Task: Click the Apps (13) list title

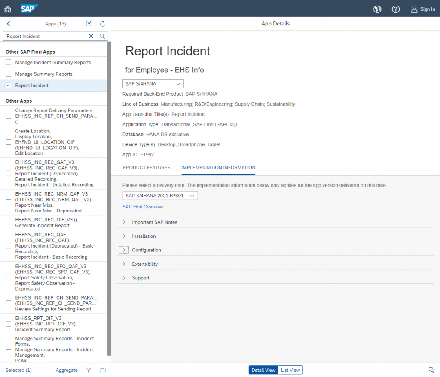Action: 55,24
